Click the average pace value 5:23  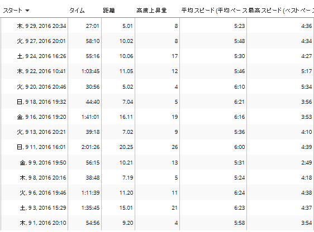click(240, 26)
